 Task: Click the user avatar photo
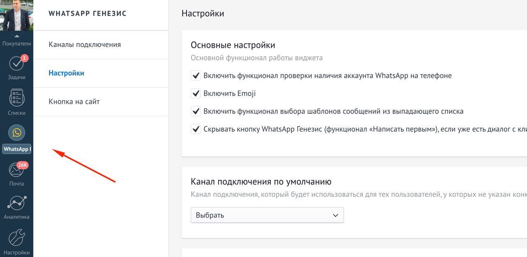point(16,15)
